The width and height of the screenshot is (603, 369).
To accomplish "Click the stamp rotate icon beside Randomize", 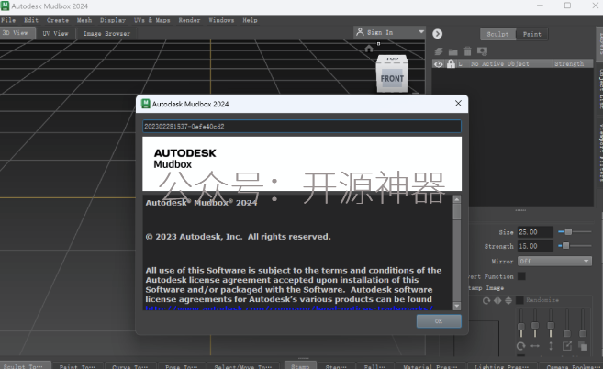I will [x=486, y=300].
